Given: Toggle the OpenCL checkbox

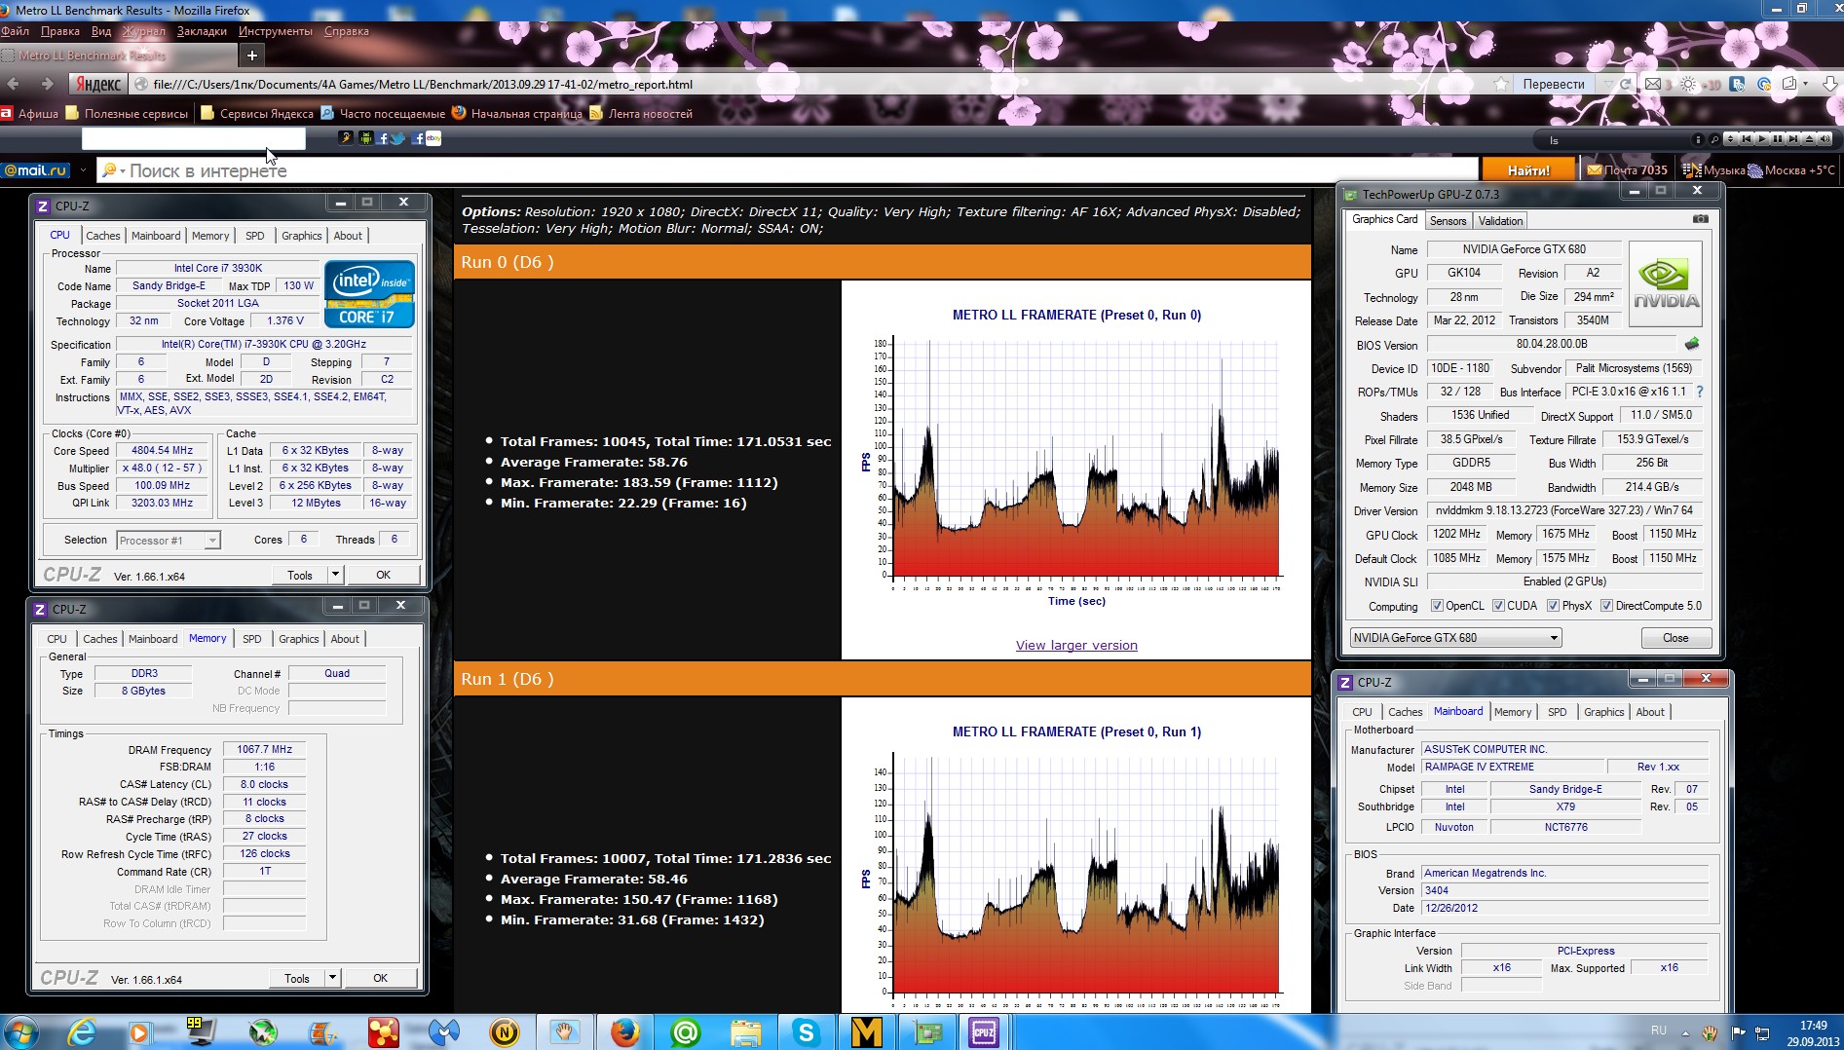Looking at the screenshot, I should pyautogui.click(x=1437, y=606).
